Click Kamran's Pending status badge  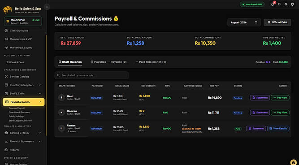pos(238,113)
